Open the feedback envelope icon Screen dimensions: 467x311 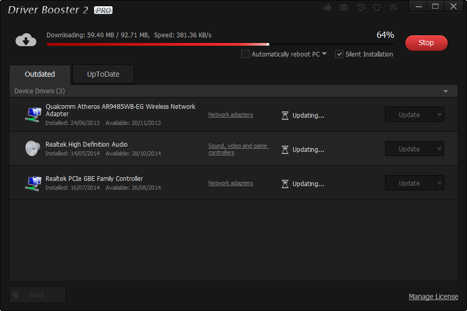[344, 7]
